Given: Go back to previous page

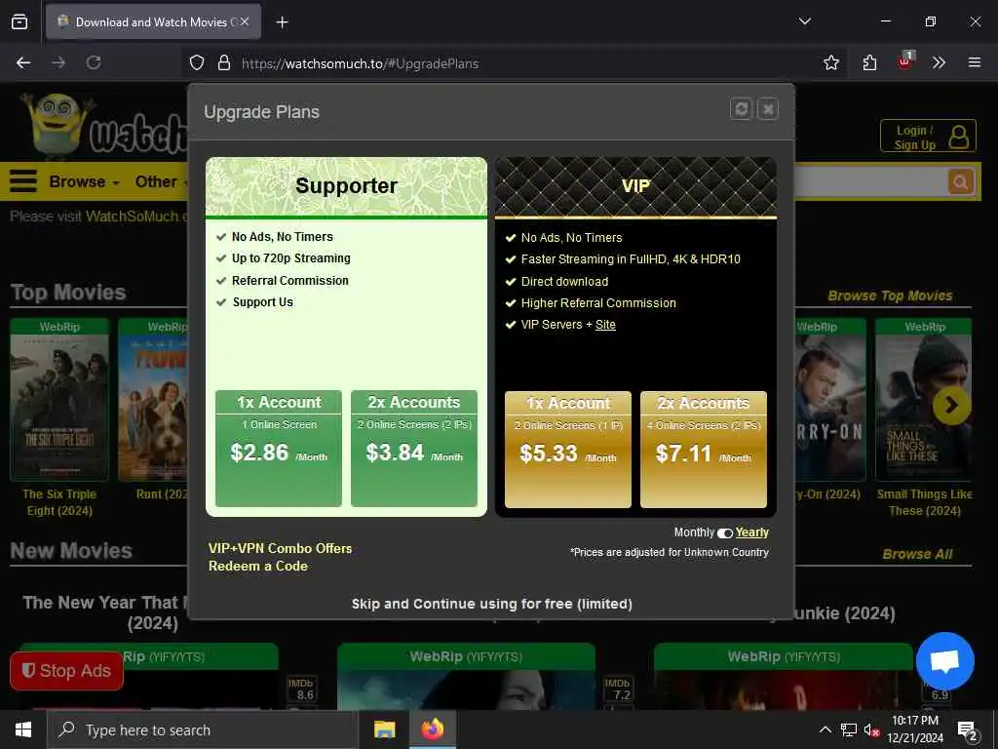Looking at the screenshot, I should (23, 62).
